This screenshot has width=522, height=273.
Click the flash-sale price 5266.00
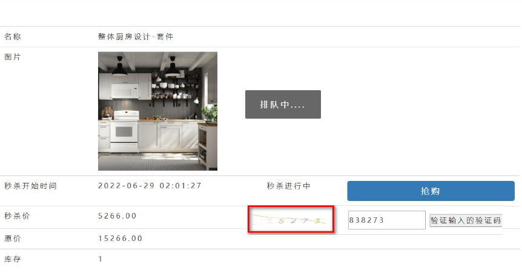click(117, 215)
